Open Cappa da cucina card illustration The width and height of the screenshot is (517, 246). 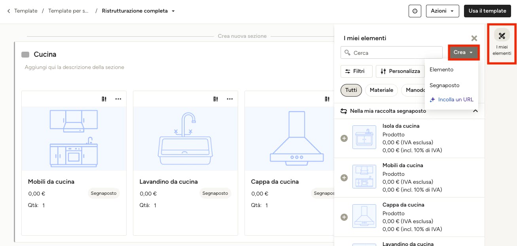tap(290, 138)
